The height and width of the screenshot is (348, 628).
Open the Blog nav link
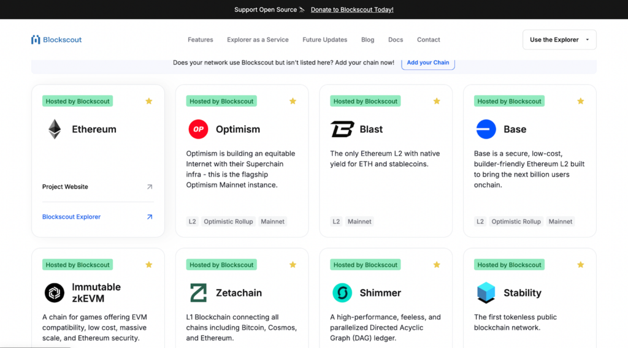coord(368,40)
